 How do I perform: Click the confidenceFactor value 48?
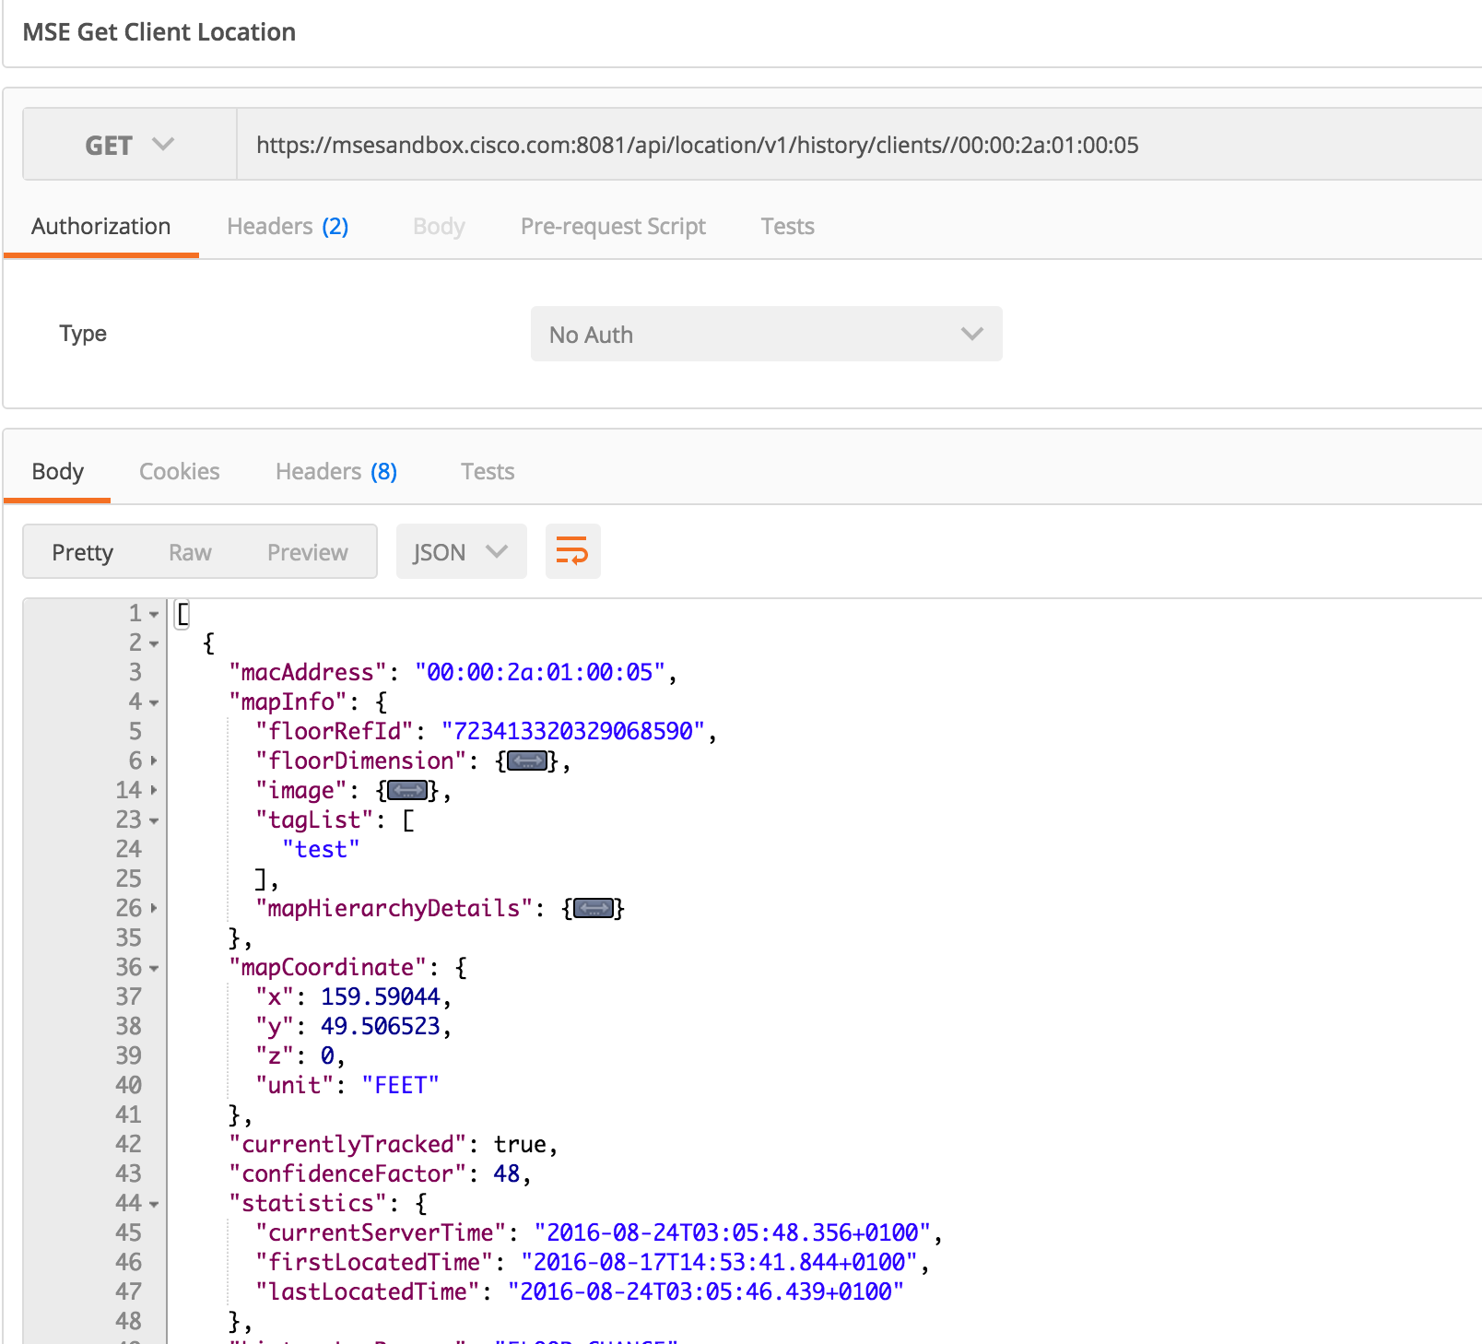[x=506, y=1174]
